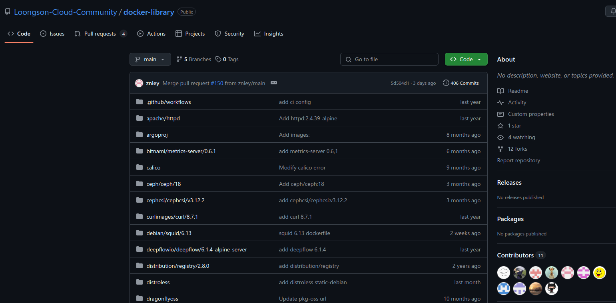The height and width of the screenshot is (303, 616).
Task: Click the Octocat contributor avatar
Action: 552,289
